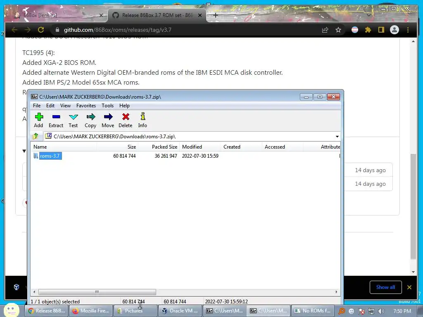The height and width of the screenshot is (317, 423).
Task: Open the File menu in 7-Zip
Action: click(x=37, y=106)
